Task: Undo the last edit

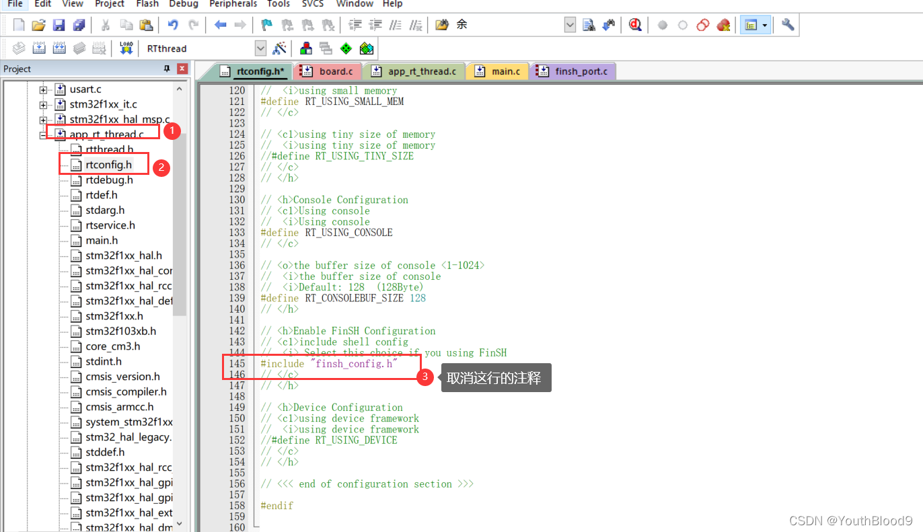Action: pyautogui.click(x=173, y=25)
